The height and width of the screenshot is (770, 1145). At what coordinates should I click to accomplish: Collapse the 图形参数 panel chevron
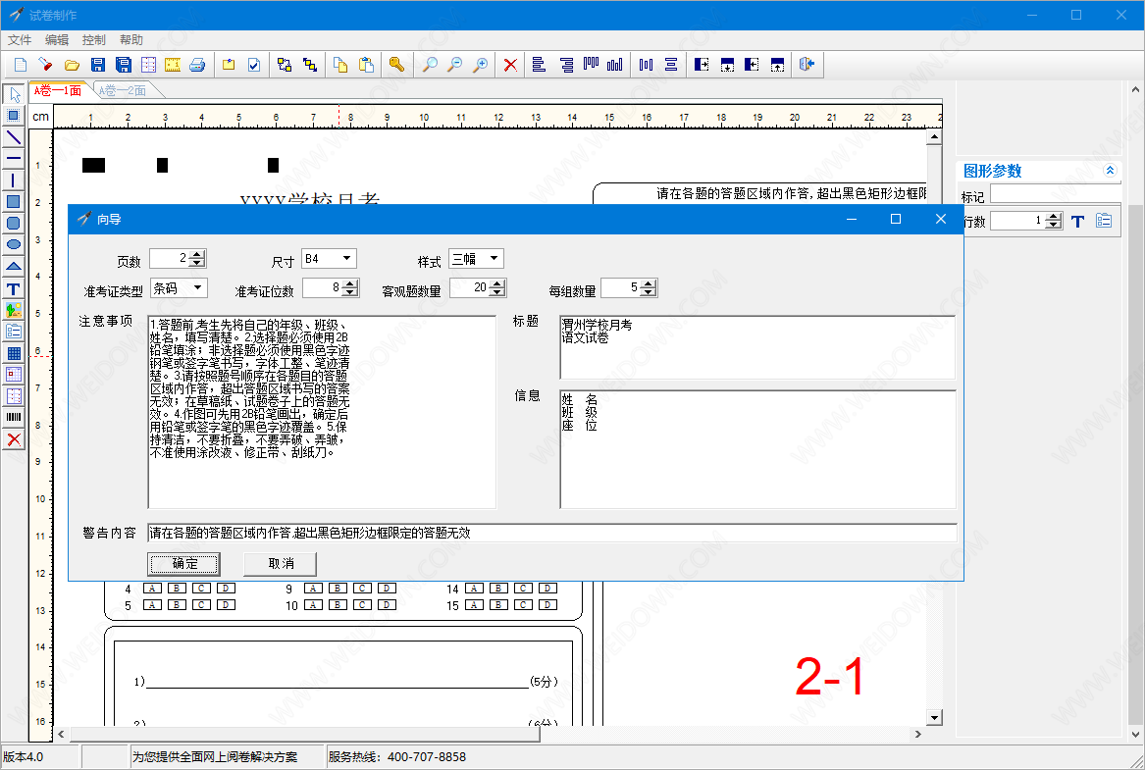1110,170
